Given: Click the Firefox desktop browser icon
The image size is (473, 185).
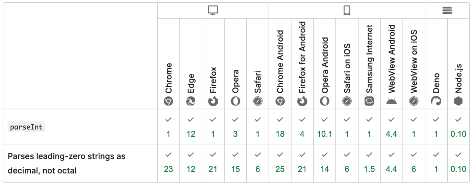Looking at the screenshot, I should (x=213, y=101).
